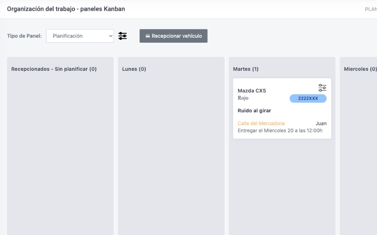Viewport: 377px width, 235px height.
Task: Click the Rojo color label
Action: coord(243,98)
